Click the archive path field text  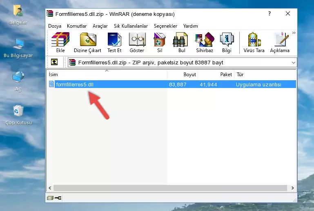pyautogui.click(x=151, y=63)
